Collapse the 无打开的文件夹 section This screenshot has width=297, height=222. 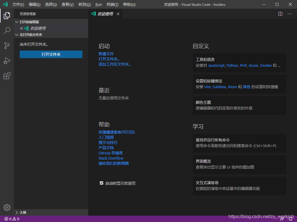pyautogui.click(x=51, y=35)
